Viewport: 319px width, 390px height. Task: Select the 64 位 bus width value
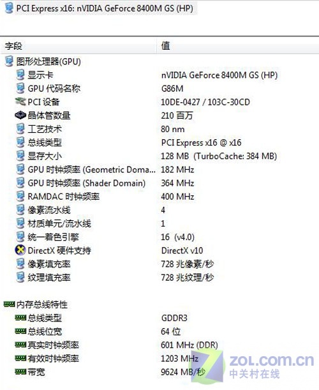pyautogui.click(x=170, y=331)
